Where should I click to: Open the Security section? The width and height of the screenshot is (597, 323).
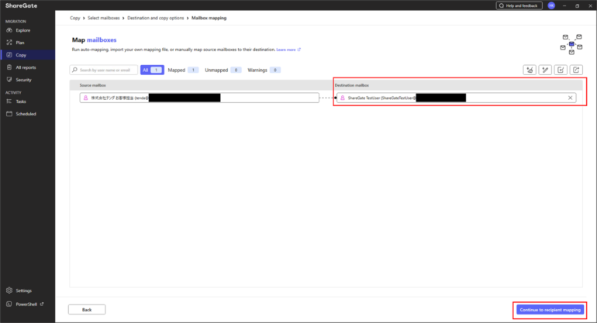(23, 80)
